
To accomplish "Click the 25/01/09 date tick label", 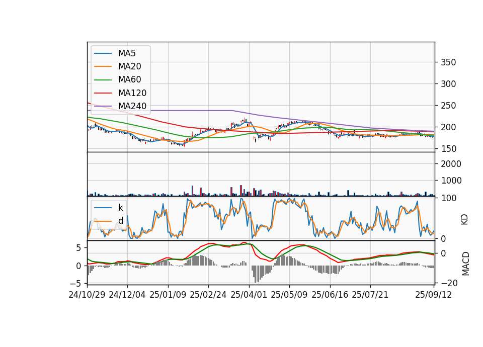I will click(x=168, y=295).
